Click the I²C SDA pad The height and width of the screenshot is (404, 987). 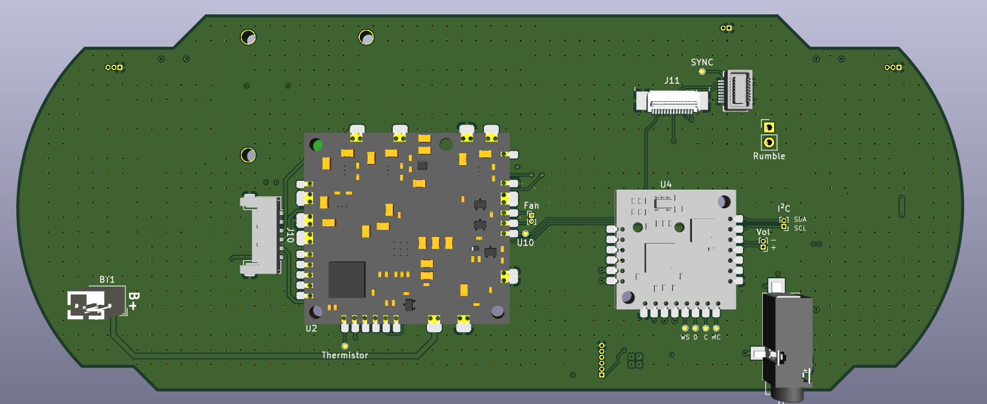click(784, 220)
